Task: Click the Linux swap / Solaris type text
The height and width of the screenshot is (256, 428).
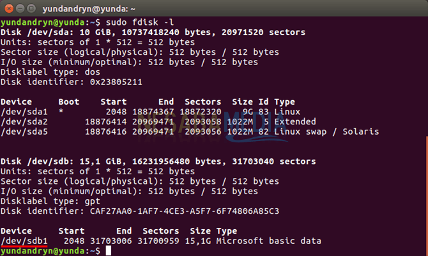Action: (x=326, y=132)
